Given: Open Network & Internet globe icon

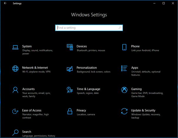Looking at the screenshot, I should tap(15, 68).
